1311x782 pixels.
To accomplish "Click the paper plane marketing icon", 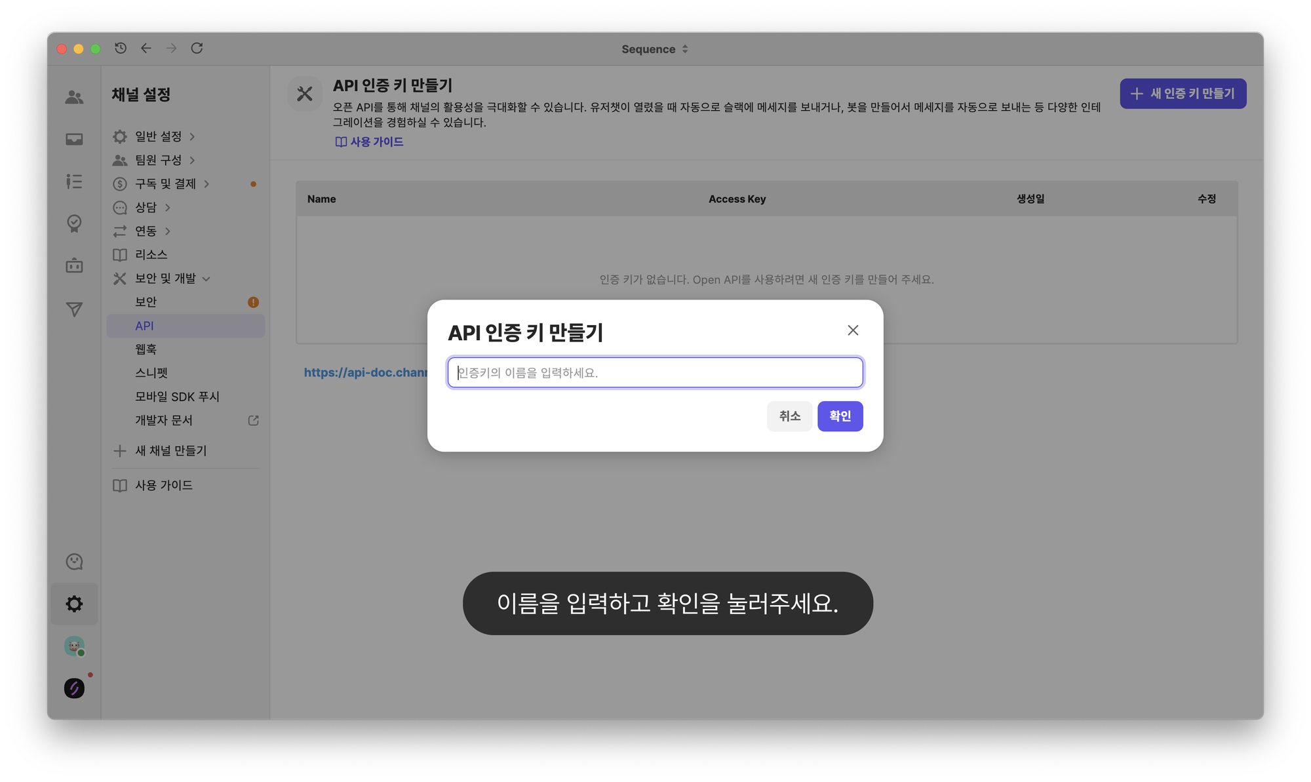I will click(74, 309).
